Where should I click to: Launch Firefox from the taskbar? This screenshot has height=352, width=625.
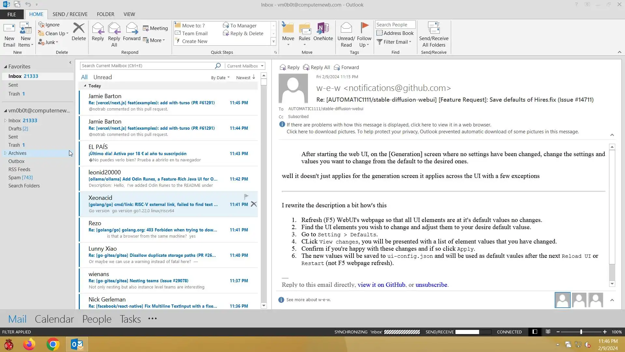(29, 344)
